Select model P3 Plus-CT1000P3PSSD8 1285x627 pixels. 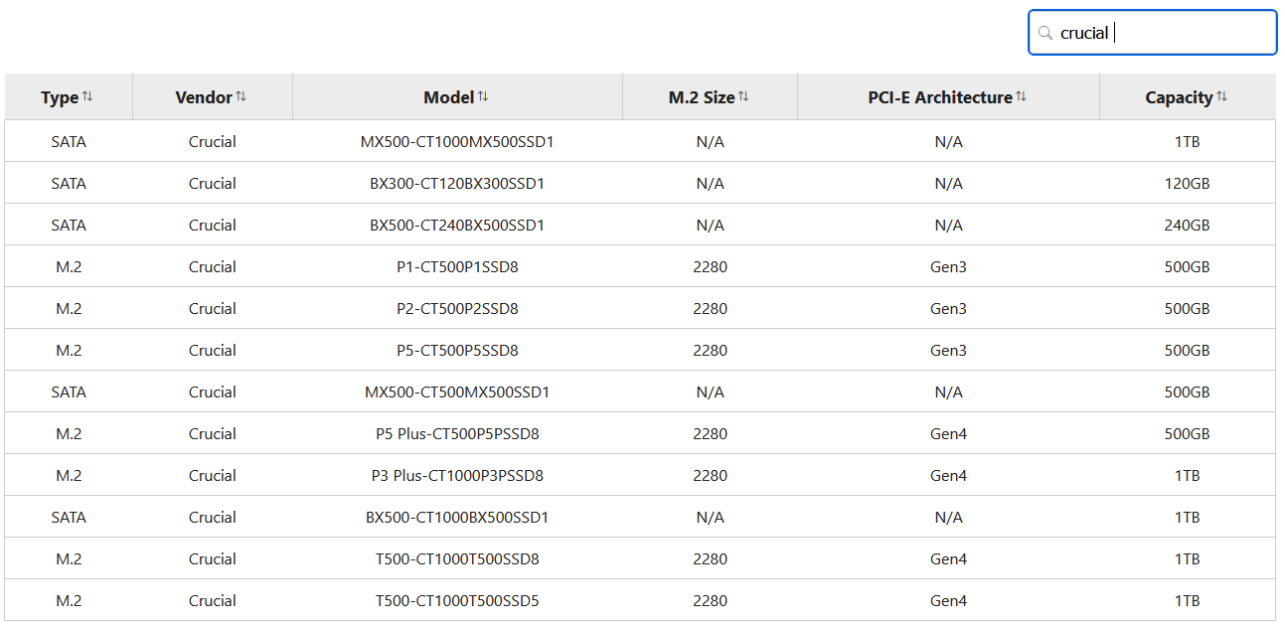[x=457, y=476]
